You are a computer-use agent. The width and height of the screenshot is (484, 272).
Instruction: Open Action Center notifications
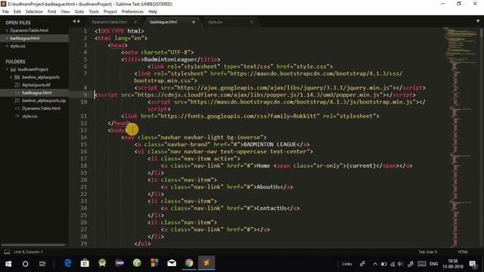tap(473, 264)
